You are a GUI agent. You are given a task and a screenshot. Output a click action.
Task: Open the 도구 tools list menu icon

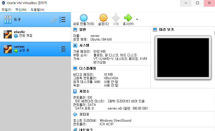[62, 20]
